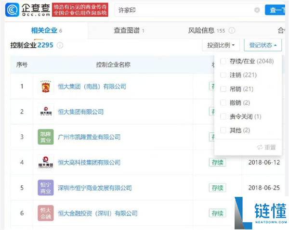This screenshot has width=289, height=230.
Task: Open the 凯隆置业 green logo tile
Action: (46, 137)
